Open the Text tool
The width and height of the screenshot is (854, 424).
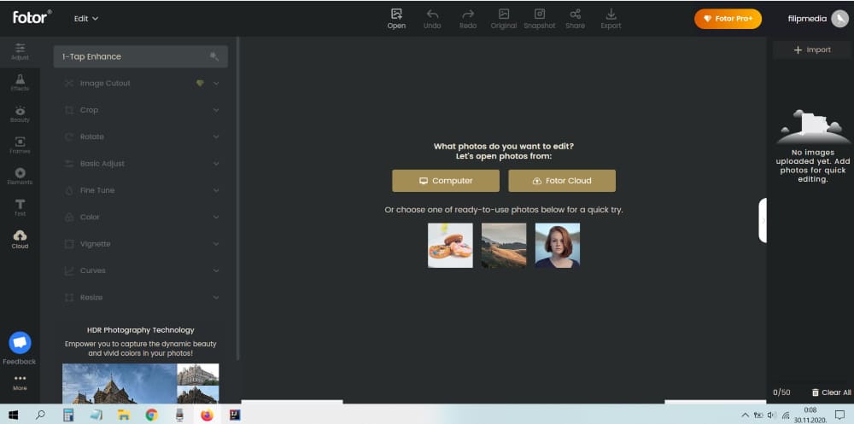click(20, 207)
